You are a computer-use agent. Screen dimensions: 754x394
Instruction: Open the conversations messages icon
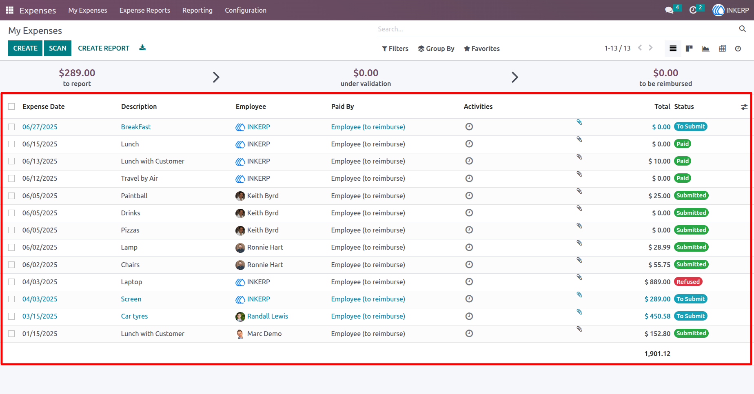pos(669,10)
